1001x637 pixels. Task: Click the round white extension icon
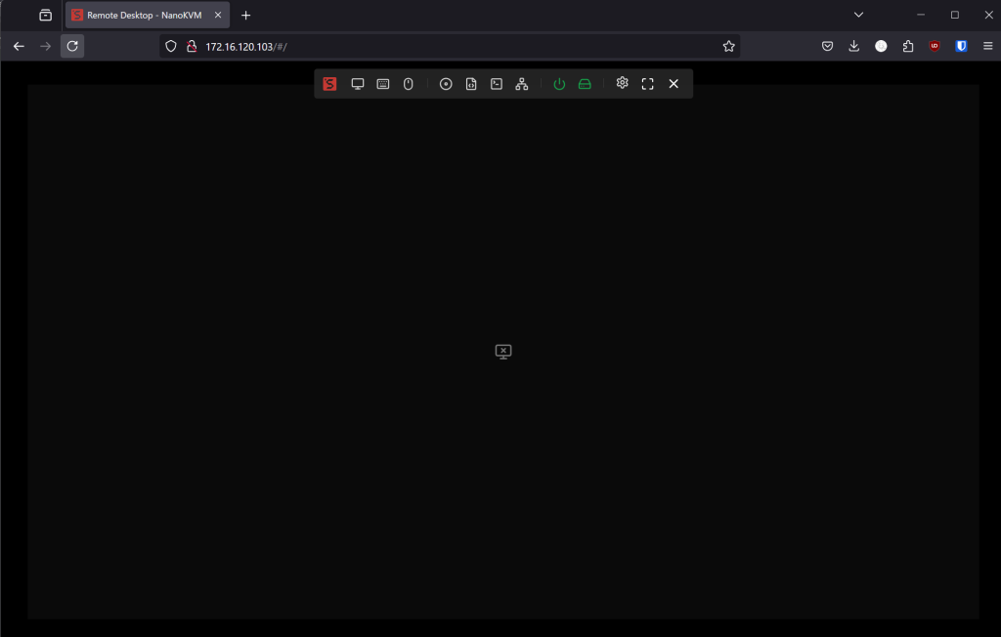click(881, 46)
